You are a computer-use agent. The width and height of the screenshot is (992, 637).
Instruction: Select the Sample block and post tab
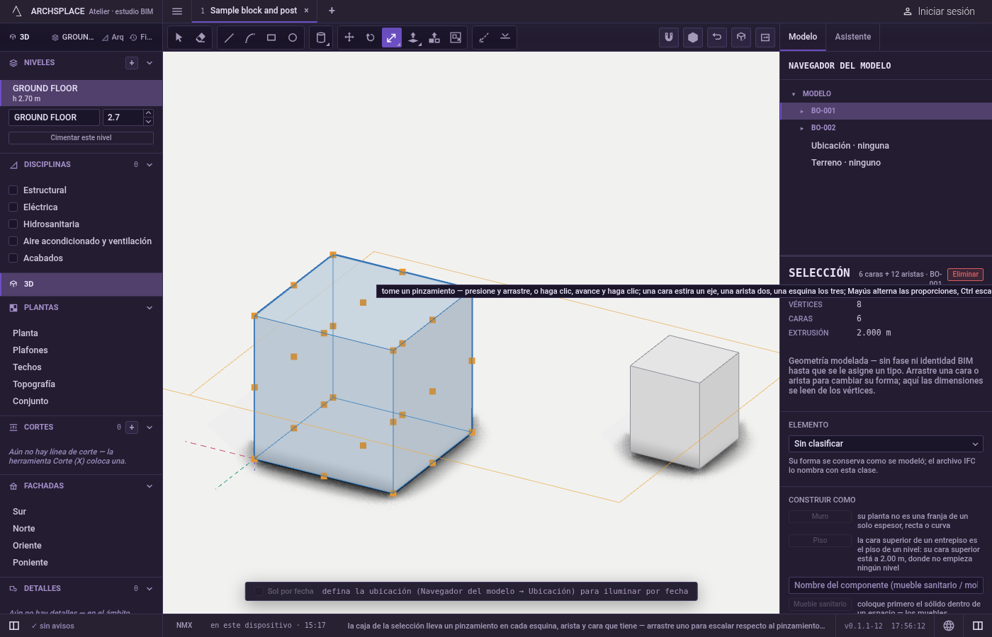pos(254,11)
